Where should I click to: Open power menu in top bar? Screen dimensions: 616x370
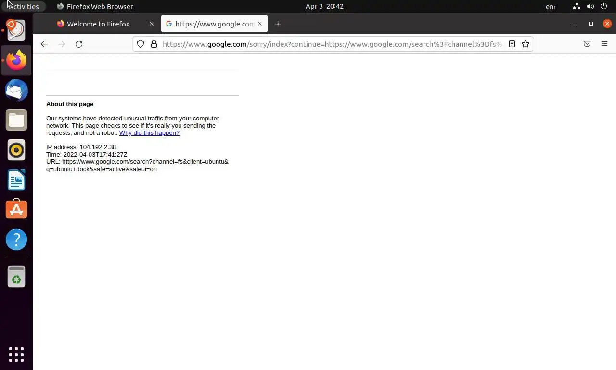[603, 6]
